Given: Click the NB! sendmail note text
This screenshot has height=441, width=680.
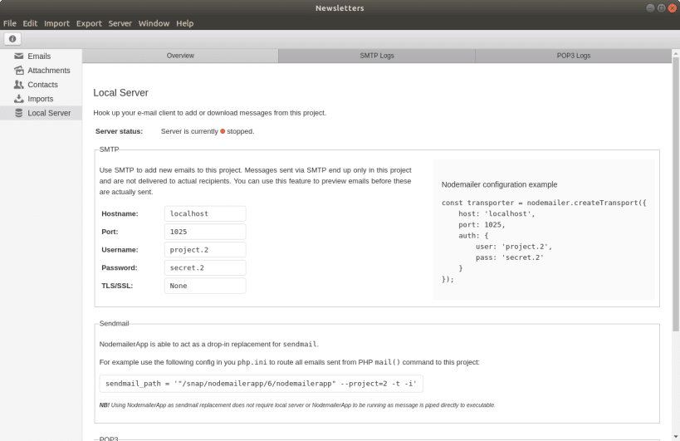Looking at the screenshot, I should pos(297,405).
